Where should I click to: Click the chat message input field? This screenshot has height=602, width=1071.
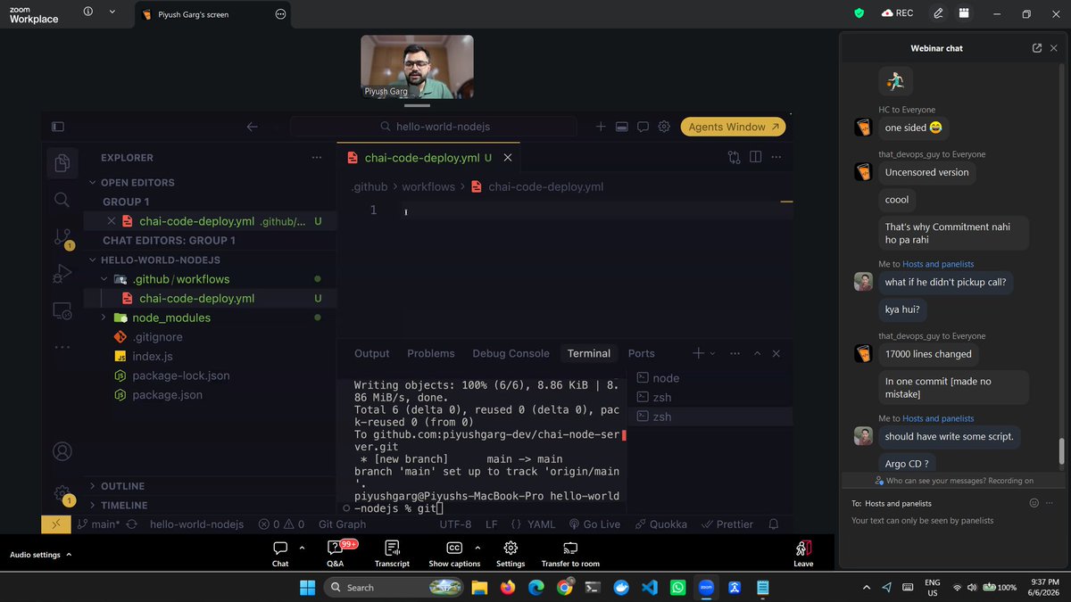pyautogui.click(x=937, y=521)
